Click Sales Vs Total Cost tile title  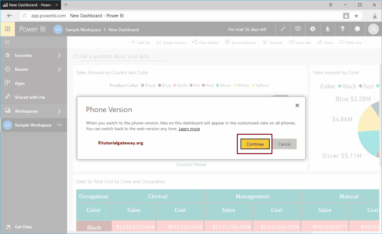pos(120,182)
